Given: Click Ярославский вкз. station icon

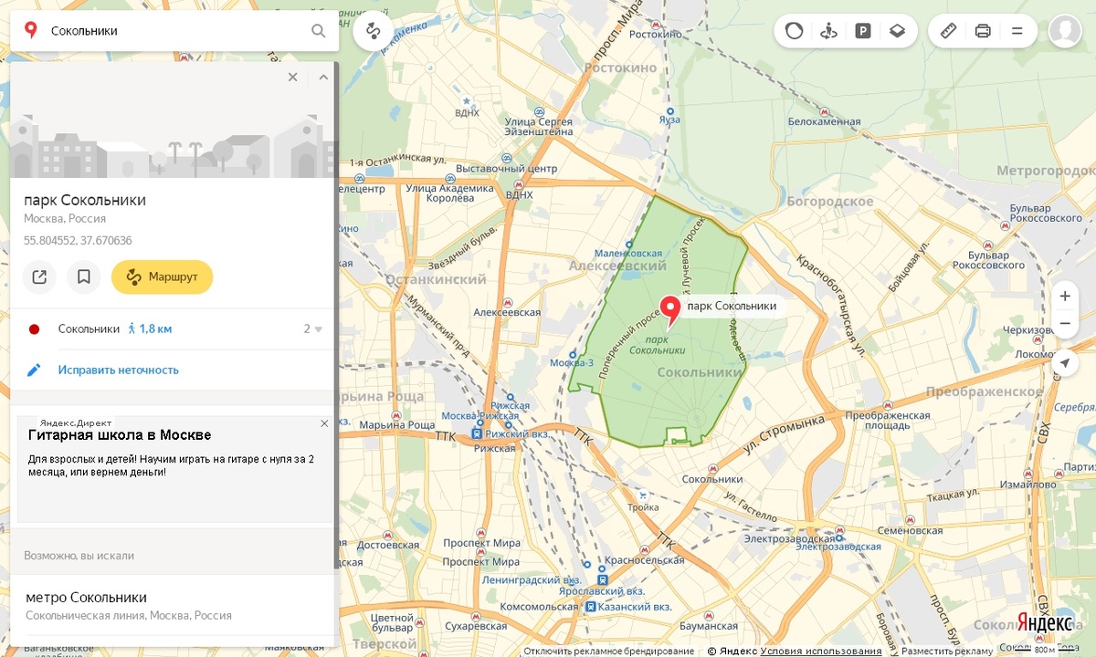Looking at the screenshot, I should pos(603,579).
